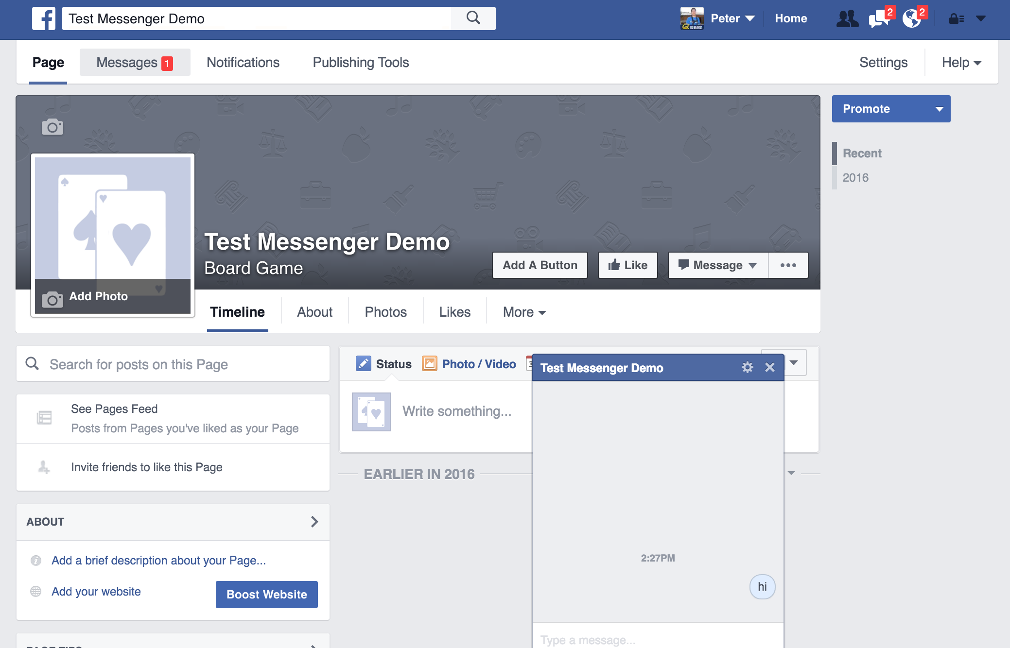Open the Earlier in 2016 dropdown arrow
The image size is (1010, 648).
point(791,473)
